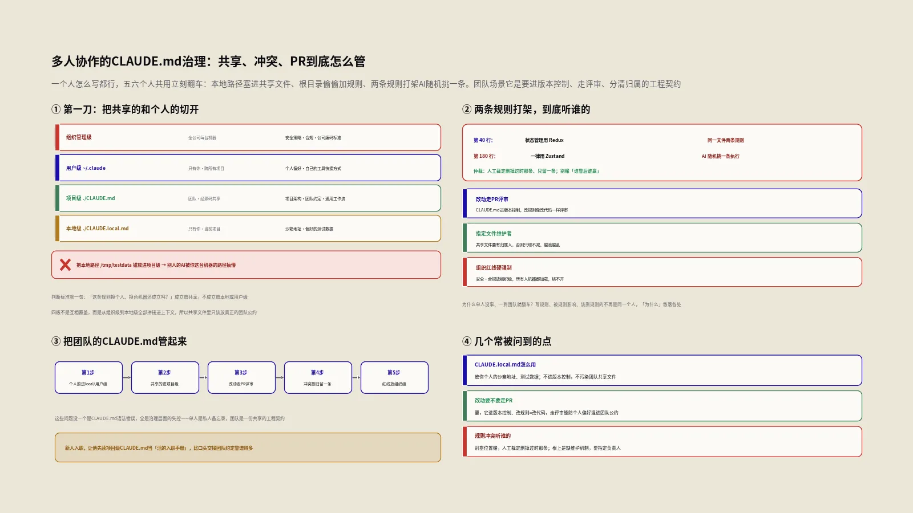The image size is (913, 513).
Task: Click the 安全策略 · 合规 · 公司编码标准 cell
Action: 313,138
